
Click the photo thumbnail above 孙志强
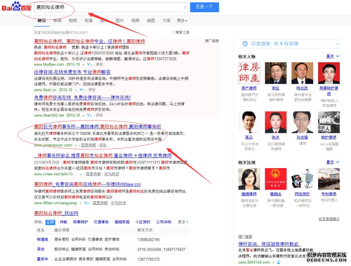302,122
